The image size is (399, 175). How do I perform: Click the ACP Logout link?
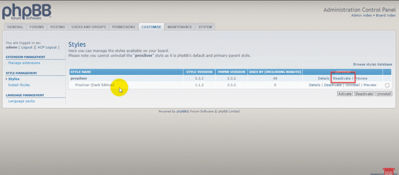coord(48,47)
